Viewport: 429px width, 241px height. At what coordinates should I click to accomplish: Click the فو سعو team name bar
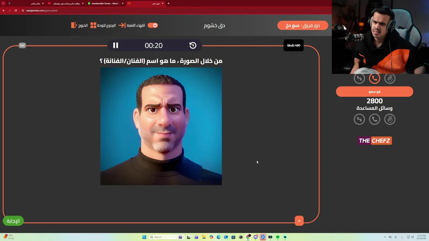tap(375, 92)
